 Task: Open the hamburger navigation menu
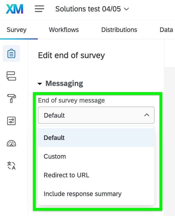pos(39,9)
